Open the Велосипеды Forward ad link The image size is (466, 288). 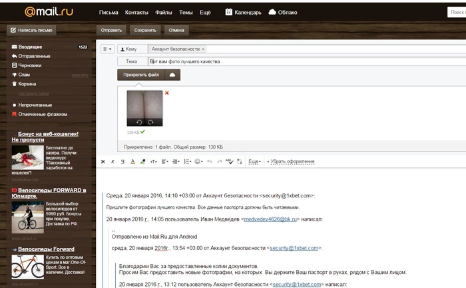coord(46,249)
